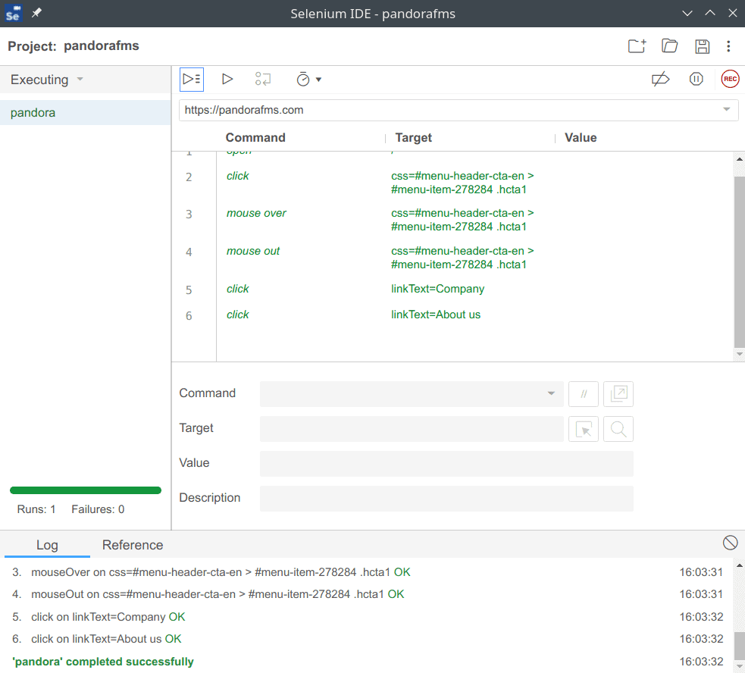Viewport: 745px width, 673px height.
Task: Click the Failures: 0 counter
Action: coord(98,509)
